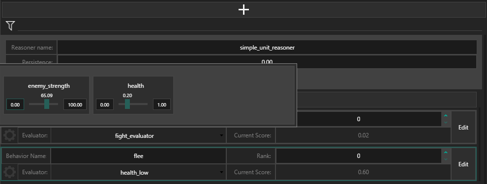The image size is (487, 184).
Task: Increase Rank of the fight_evaluator behavior
Action: click(446, 115)
